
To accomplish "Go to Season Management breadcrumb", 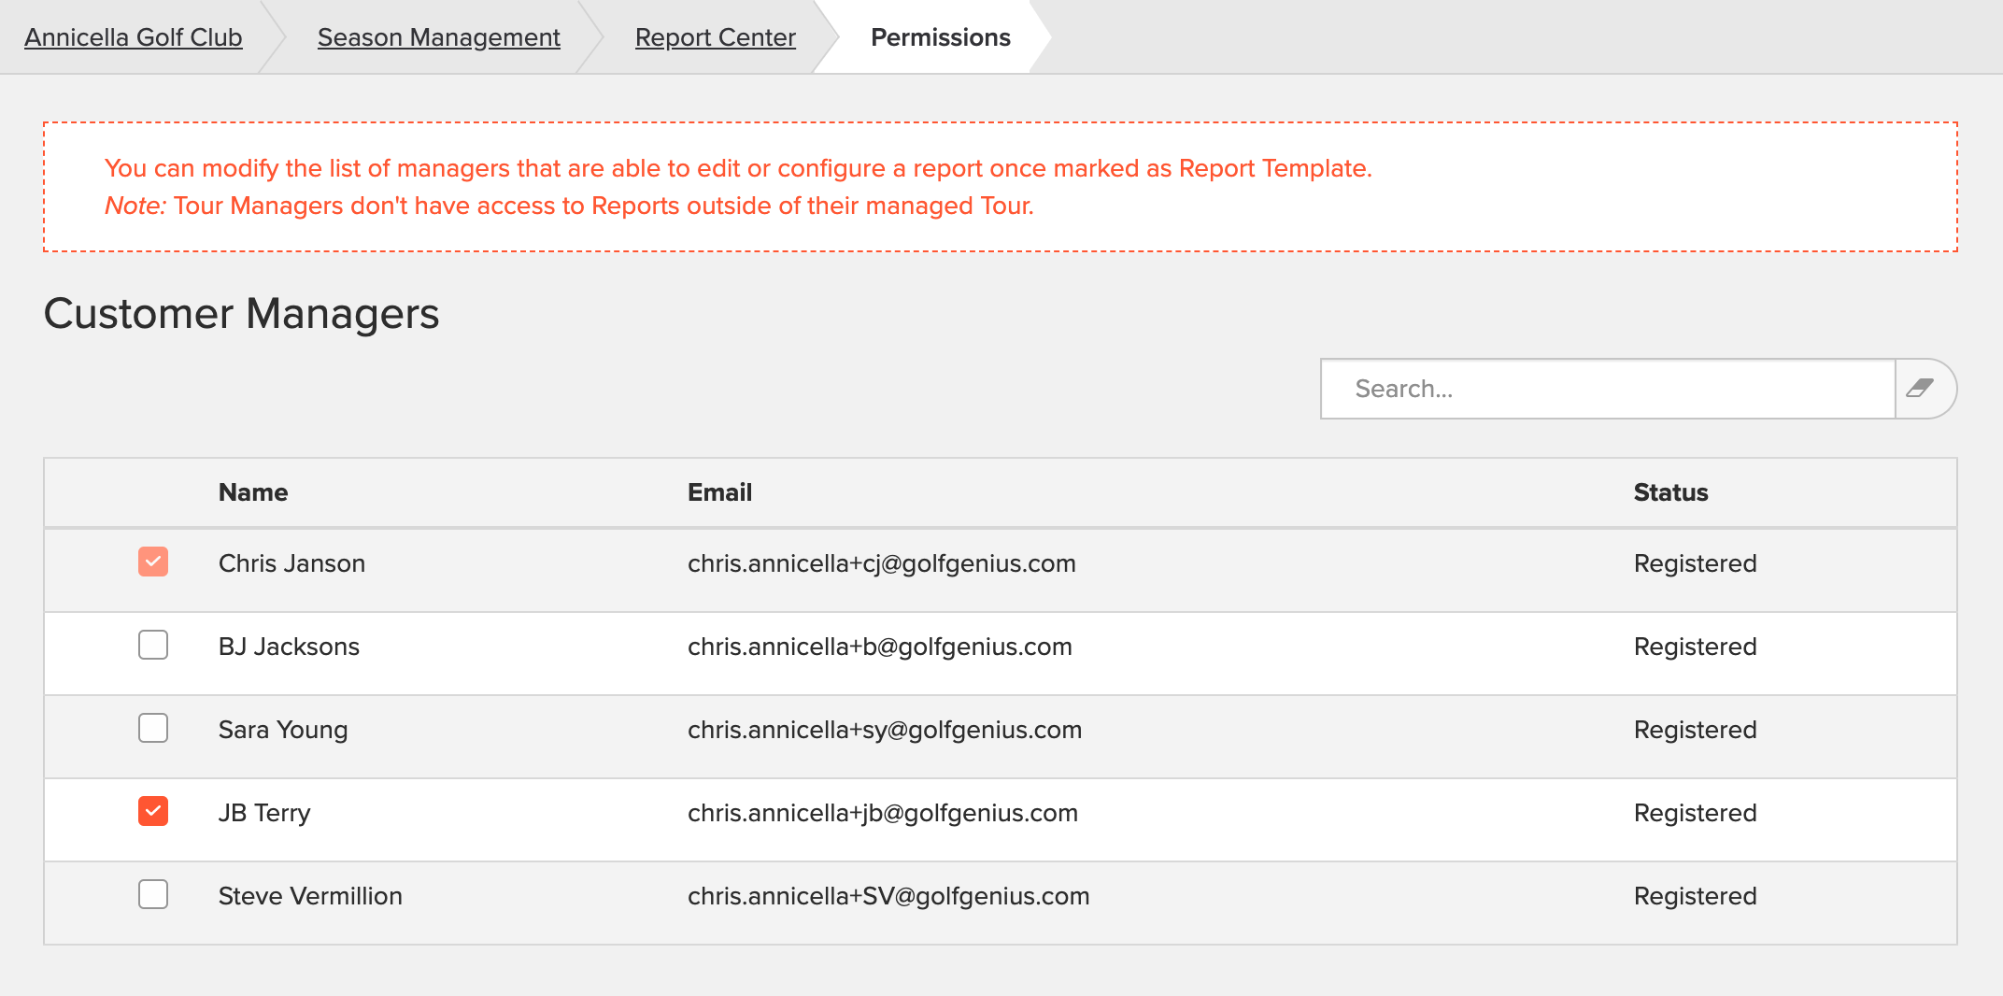I will 439,37.
